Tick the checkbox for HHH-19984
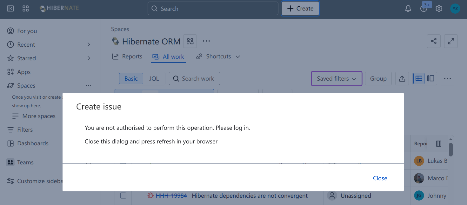Viewport: 467px width, 205px height. point(123,195)
